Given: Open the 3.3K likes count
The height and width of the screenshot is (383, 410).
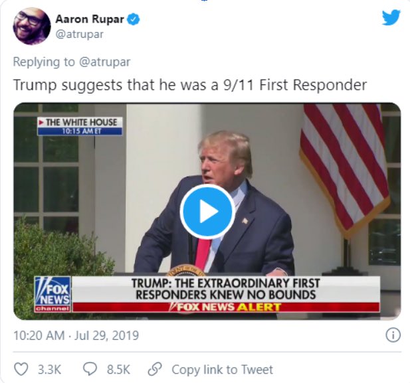Looking at the screenshot, I should click(49, 370).
